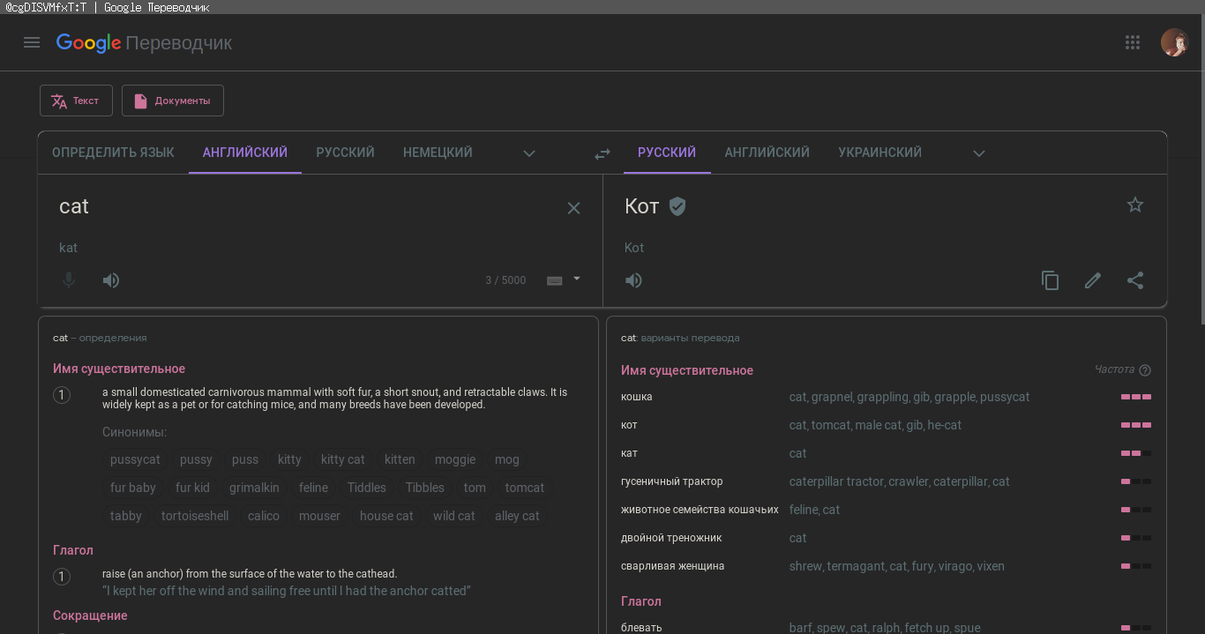Select the synonym chip pussycat
The height and width of the screenshot is (634, 1205).
pyautogui.click(x=135, y=459)
